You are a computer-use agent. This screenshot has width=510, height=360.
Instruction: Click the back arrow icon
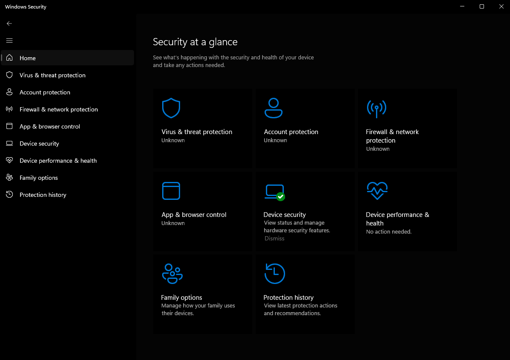click(x=9, y=23)
